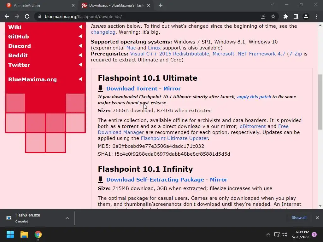Bookmark this page with the star
The image size is (323, 242).
(273, 16)
